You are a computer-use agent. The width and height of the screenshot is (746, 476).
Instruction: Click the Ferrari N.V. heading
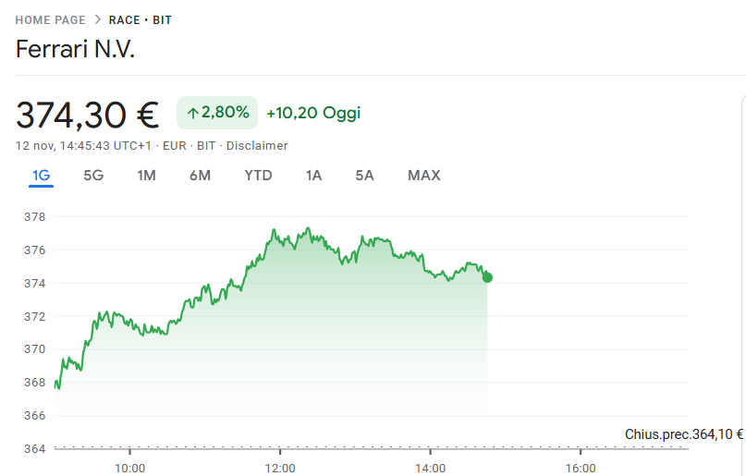75,50
